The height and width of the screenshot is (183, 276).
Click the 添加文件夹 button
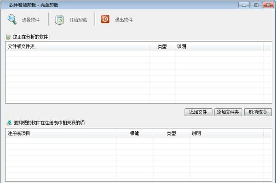[228, 112]
